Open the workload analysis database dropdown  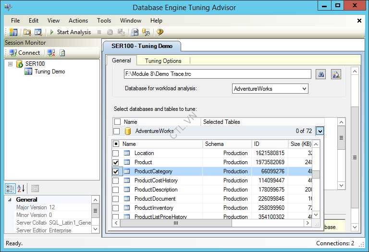click(304, 89)
